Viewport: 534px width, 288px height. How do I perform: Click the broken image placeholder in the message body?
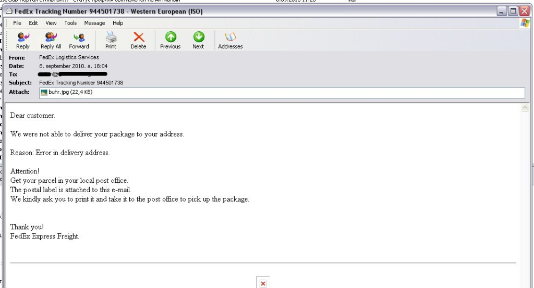[x=263, y=283]
